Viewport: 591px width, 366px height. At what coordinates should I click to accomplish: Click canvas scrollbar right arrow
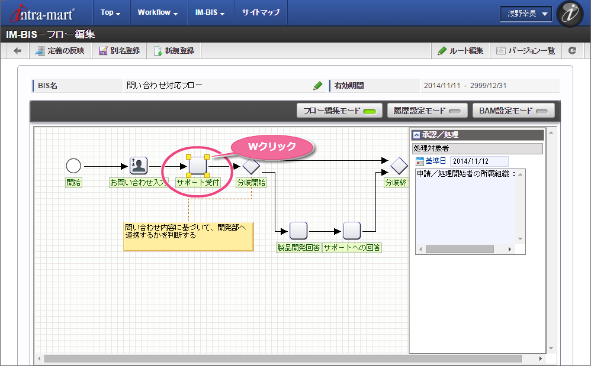point(541,359)
